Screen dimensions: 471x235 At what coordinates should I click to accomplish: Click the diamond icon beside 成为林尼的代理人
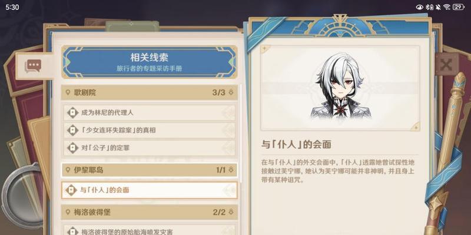click(x=72, y=113)
